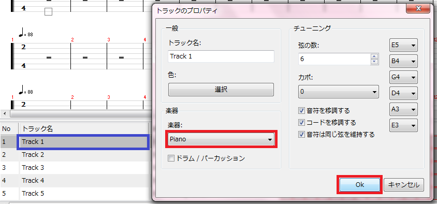Open the 楽器 Piano instrument dropdown
This screenshot has width=437, height=204.
(x=221, y=139)
